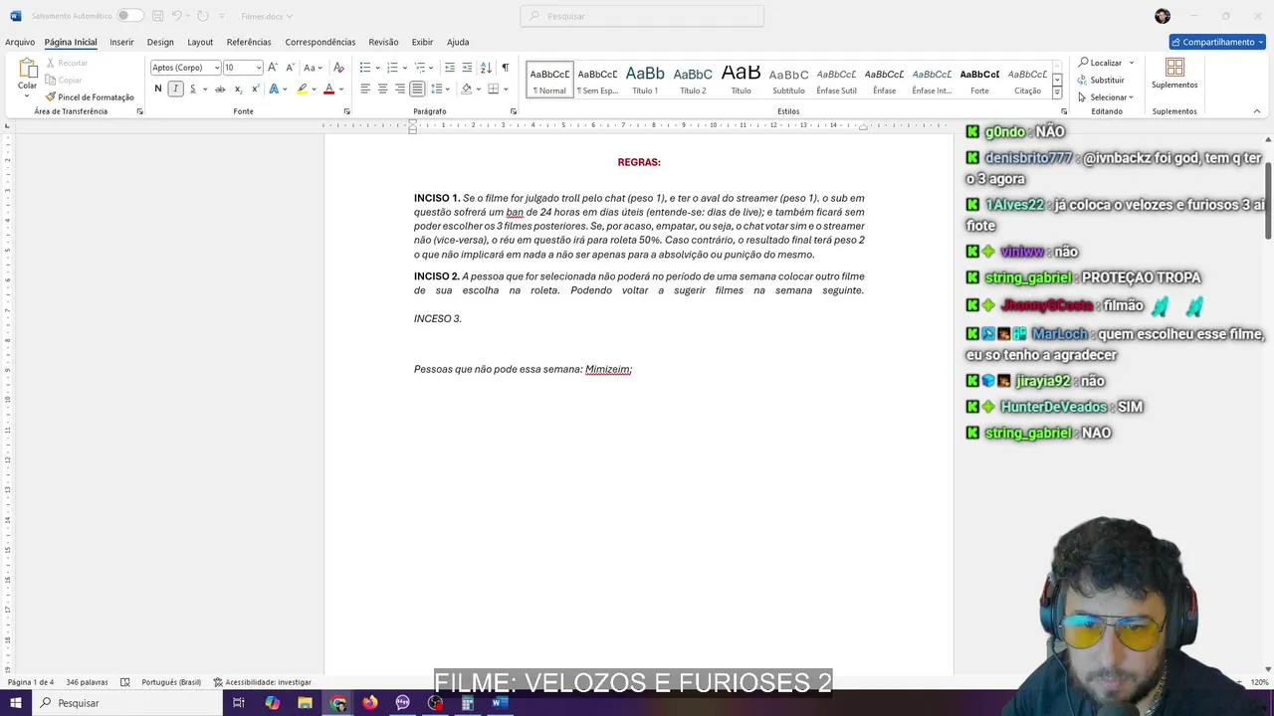The height and width of the screenshot is (716, 1274).
Task: Open Windows Start menu
Action: tap(16, 703)
